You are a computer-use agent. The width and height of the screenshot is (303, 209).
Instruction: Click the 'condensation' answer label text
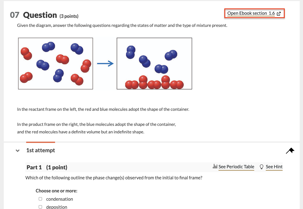(60, 199)
